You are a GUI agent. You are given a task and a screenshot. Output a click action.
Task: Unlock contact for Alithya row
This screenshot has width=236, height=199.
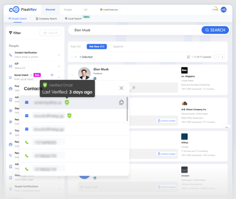(167, 154)
